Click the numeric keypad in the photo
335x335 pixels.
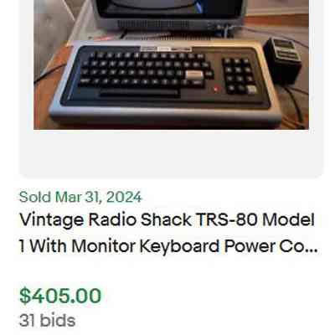pos(240,75)
